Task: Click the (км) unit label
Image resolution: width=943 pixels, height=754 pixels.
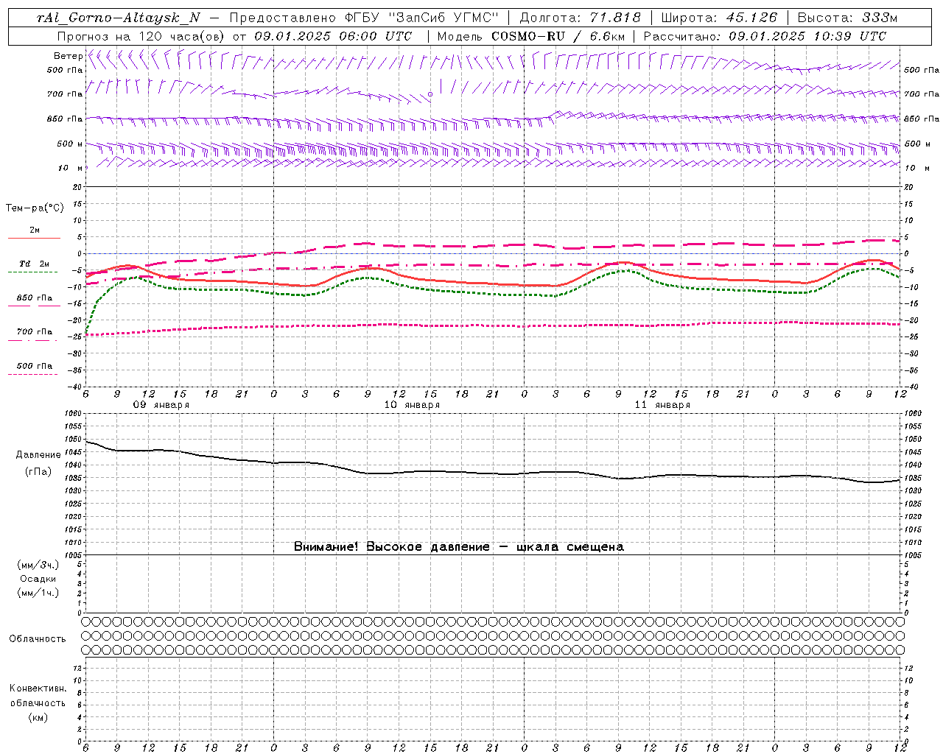Action: (38, 717)
